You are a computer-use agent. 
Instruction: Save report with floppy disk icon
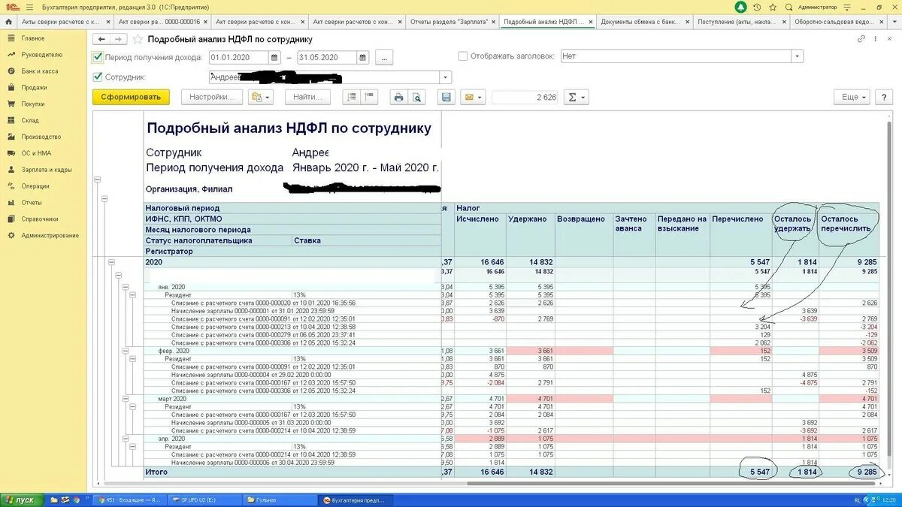tap(446, 97)
